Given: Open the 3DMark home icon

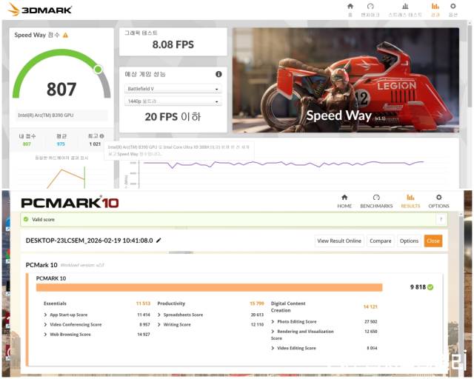Looking at the screenshot, I should pyautogui.click(x=350, y=6).
